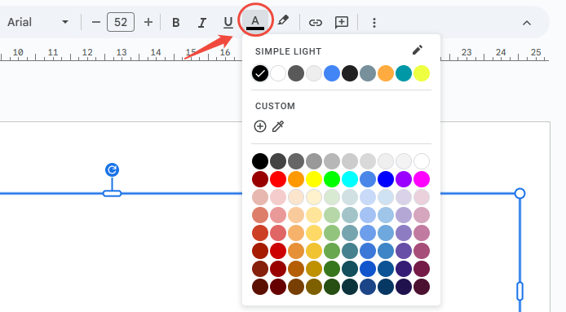This screenshot has width=566, height=312.
Task: Open the Arial font family dropdown
Action: [x=38, y=22]
